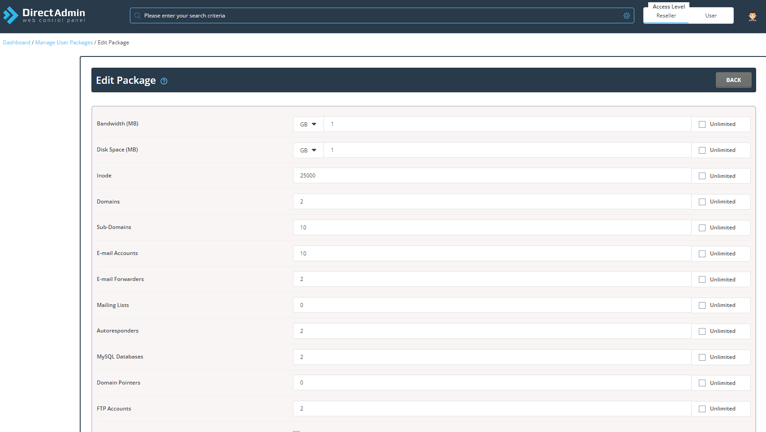Screen dimensions: 766x432
Task: Open the user avatar menu
Action: point(752,16)
